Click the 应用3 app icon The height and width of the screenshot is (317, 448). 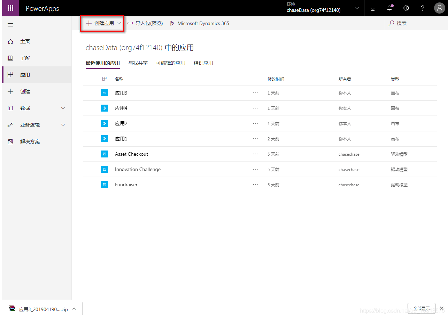105,93
